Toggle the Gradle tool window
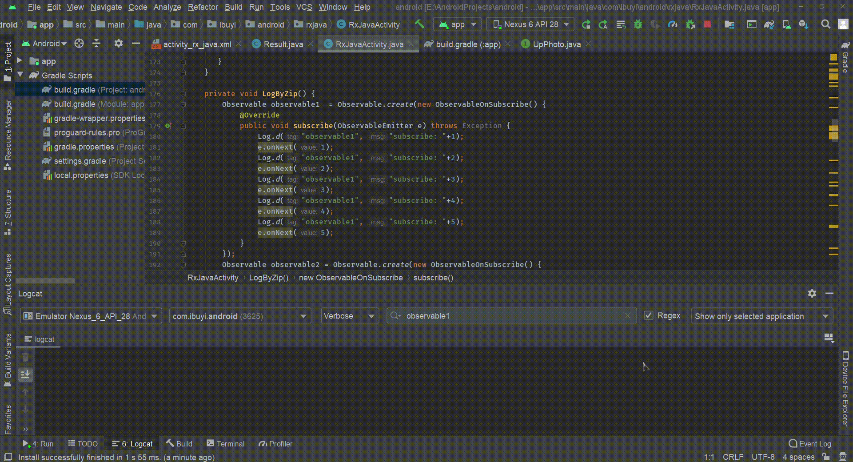The width and height of the screenshot is (853, 462). tap(845, 57)
